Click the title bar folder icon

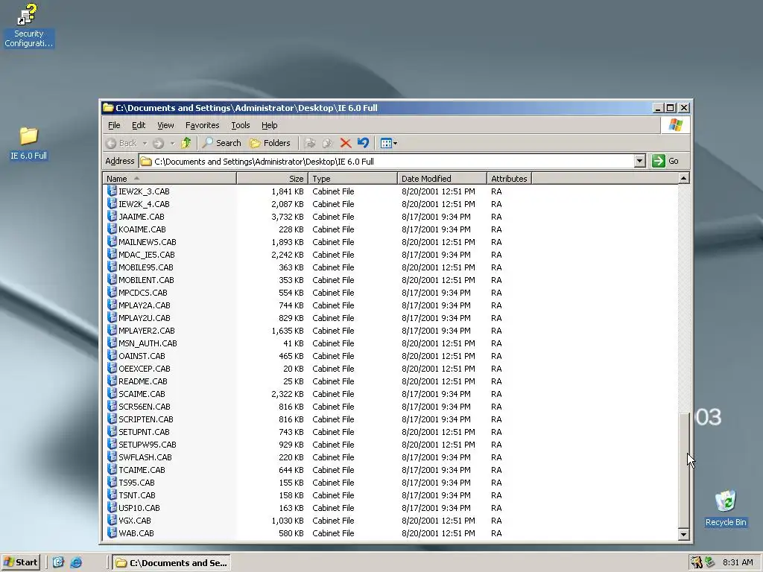[x=108, y=107]
